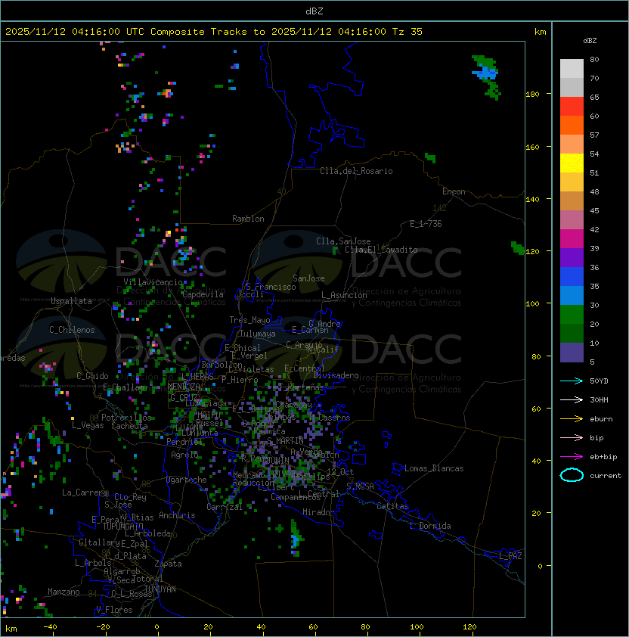The height and width of the screenshot is (637, 629).
Task: Click the 'Clla.El_Cavadito' map label
Action: click(381, 250)
